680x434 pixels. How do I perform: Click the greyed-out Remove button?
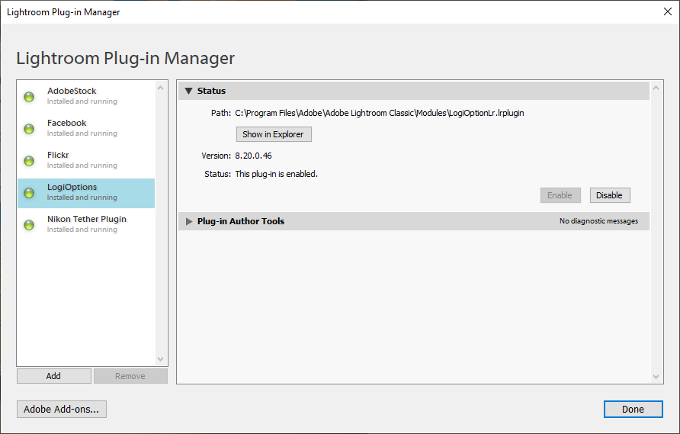[x=130, y=376]
